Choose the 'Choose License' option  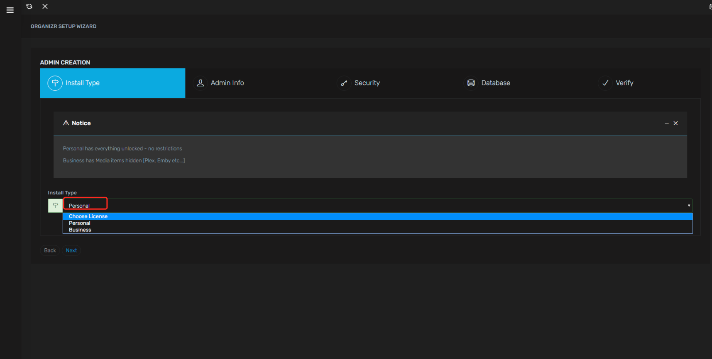click(377, 216)
